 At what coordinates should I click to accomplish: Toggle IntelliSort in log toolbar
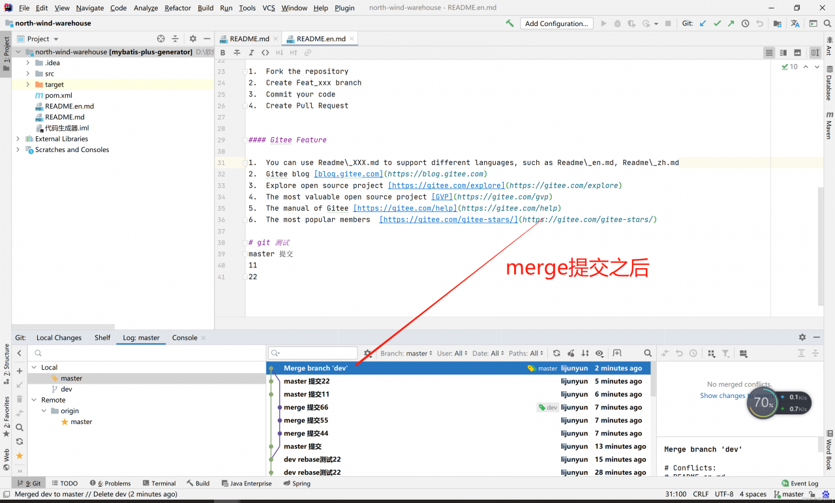pyautogui.click(x=585, y=353)
